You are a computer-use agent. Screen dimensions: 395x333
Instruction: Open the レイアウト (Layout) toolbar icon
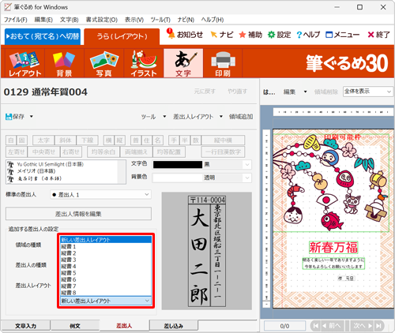click(x=24, y=63)
